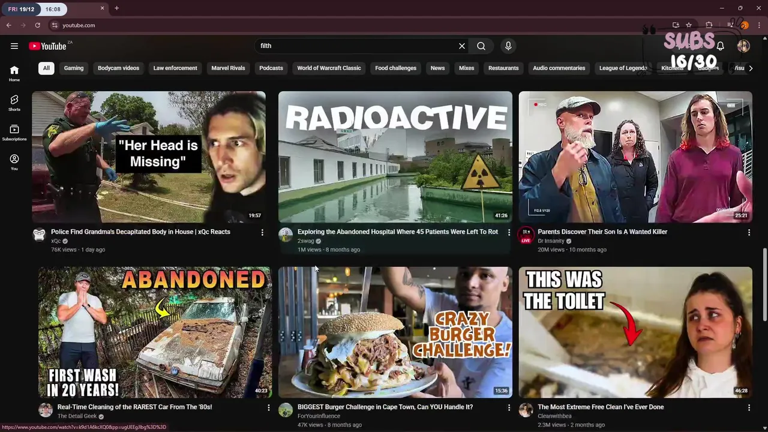Open the browser extensions puzzle icon
This screenshot has height=432, width=768.
709,25
